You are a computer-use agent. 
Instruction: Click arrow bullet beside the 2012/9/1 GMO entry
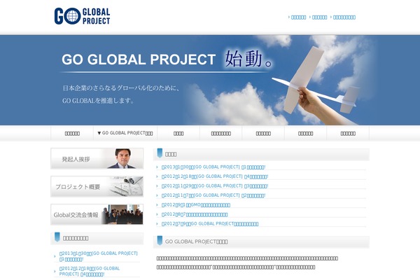[x=157, y=205]
